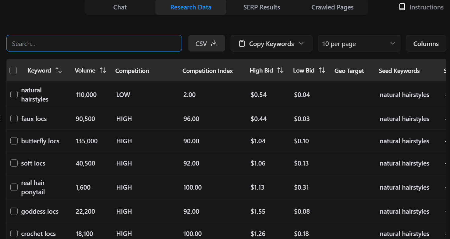Tick the butterfly locs checkbox
450x239 pixels.
pyautogui.click(x=14, y=141)
